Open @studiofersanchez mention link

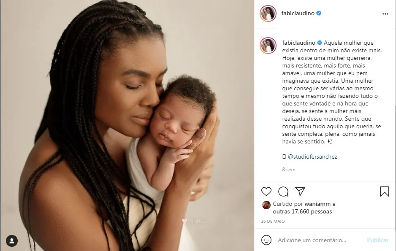coord(312,157)
